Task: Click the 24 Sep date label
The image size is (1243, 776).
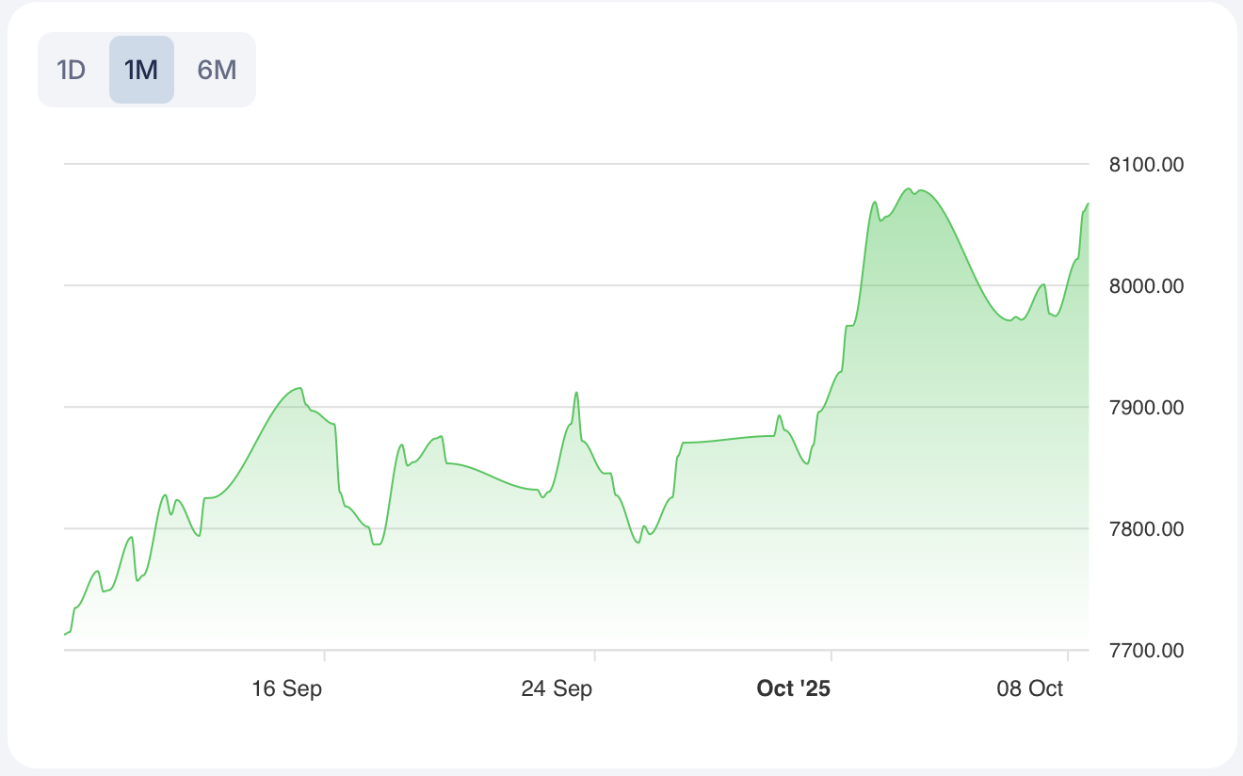Action: tap(557, 688)
